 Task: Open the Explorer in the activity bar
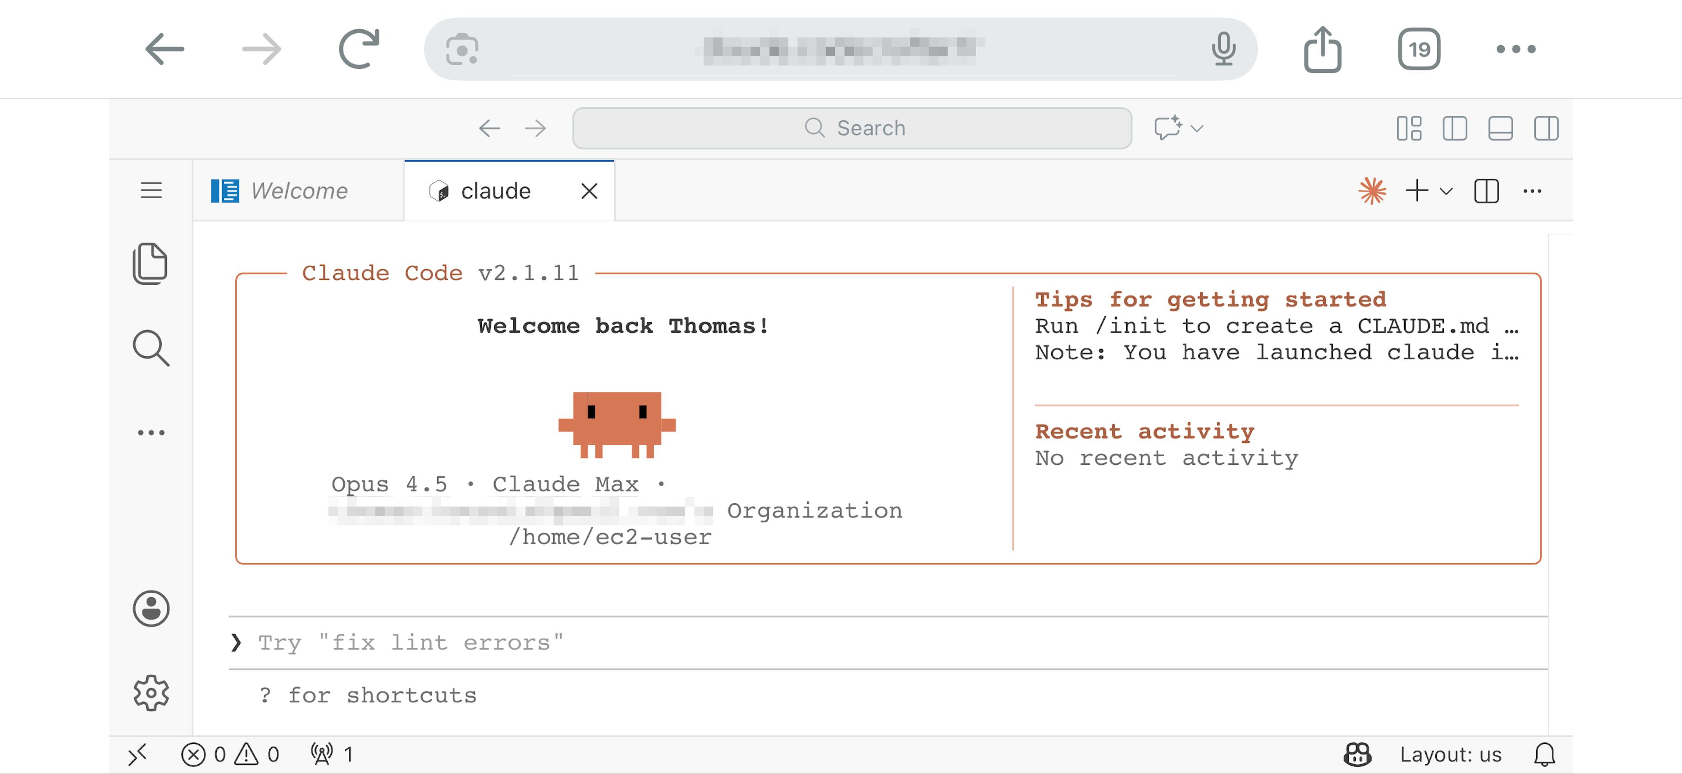coord(151,263)
